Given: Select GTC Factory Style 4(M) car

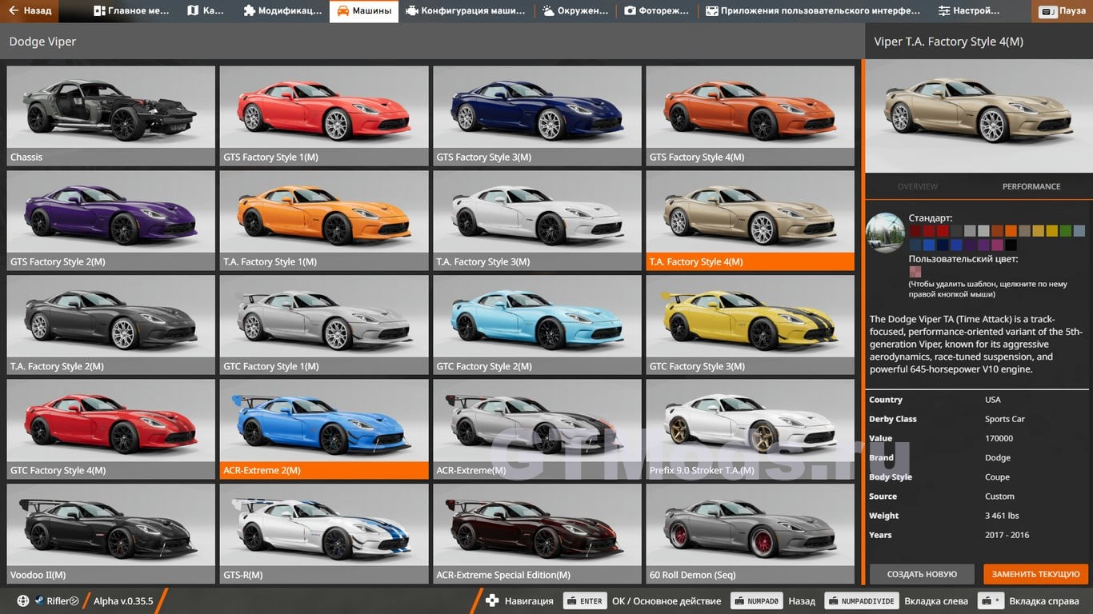Looking at the screenshot, I should coord(111,429).
